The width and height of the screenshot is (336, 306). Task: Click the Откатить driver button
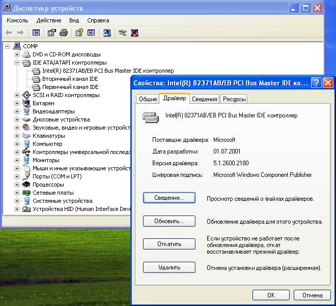(169, 244)
